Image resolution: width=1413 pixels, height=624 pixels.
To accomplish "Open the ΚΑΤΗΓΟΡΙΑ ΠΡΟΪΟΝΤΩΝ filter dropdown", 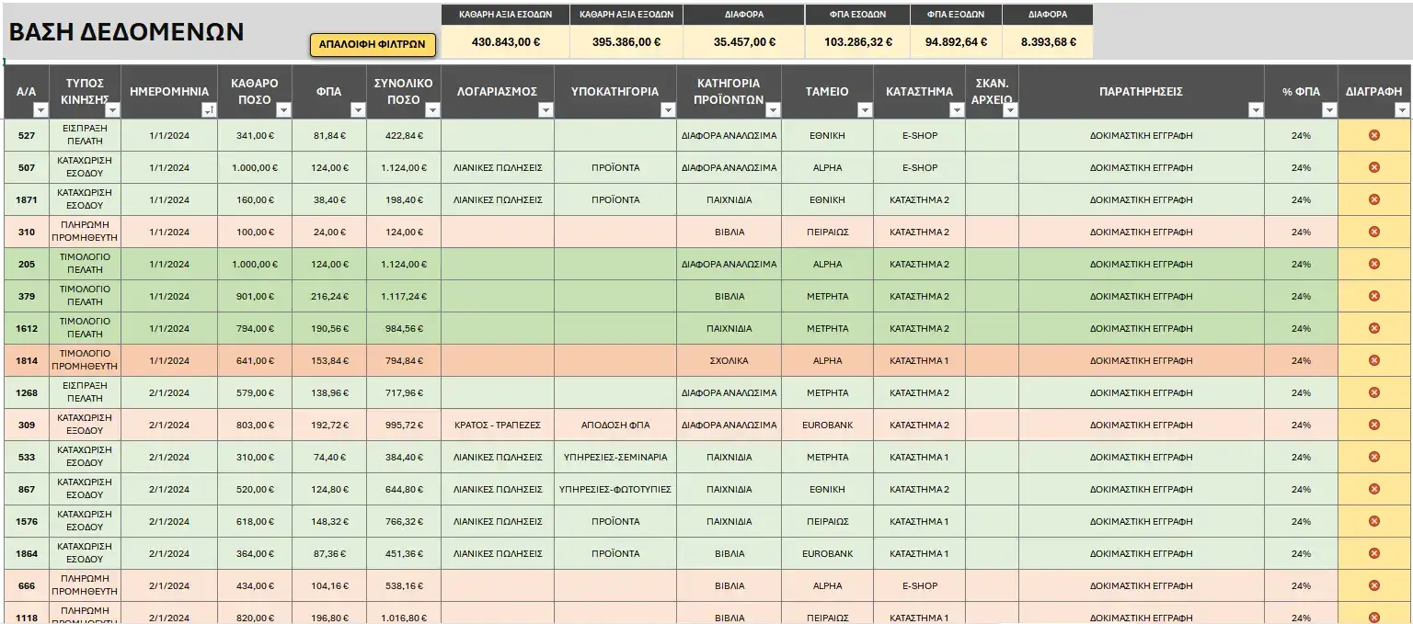I will (x=772, y=110).
